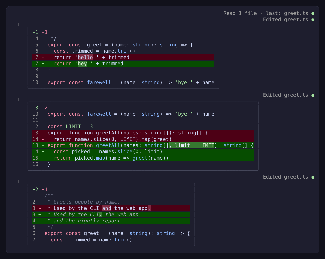Click line 12 "const LIMIT = 3"
The image size is (325, 259).
[x=70, y=126]
